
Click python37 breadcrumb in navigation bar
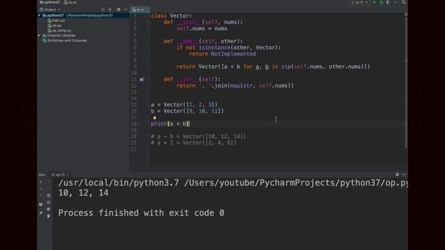coord(50,2)
